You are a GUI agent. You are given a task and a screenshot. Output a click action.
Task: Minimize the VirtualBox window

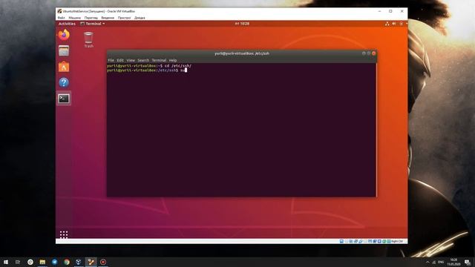379,11
